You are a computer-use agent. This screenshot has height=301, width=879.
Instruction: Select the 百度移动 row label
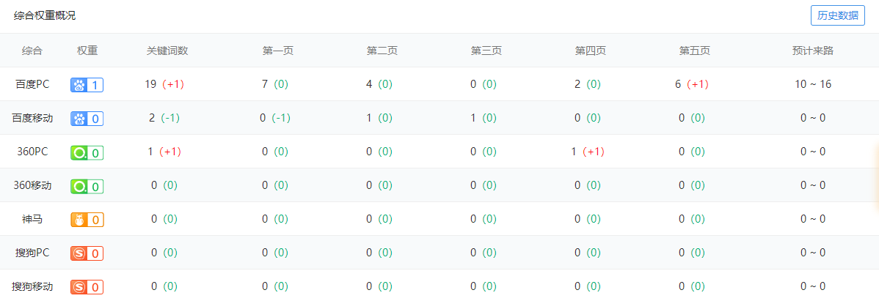[32, 118]
